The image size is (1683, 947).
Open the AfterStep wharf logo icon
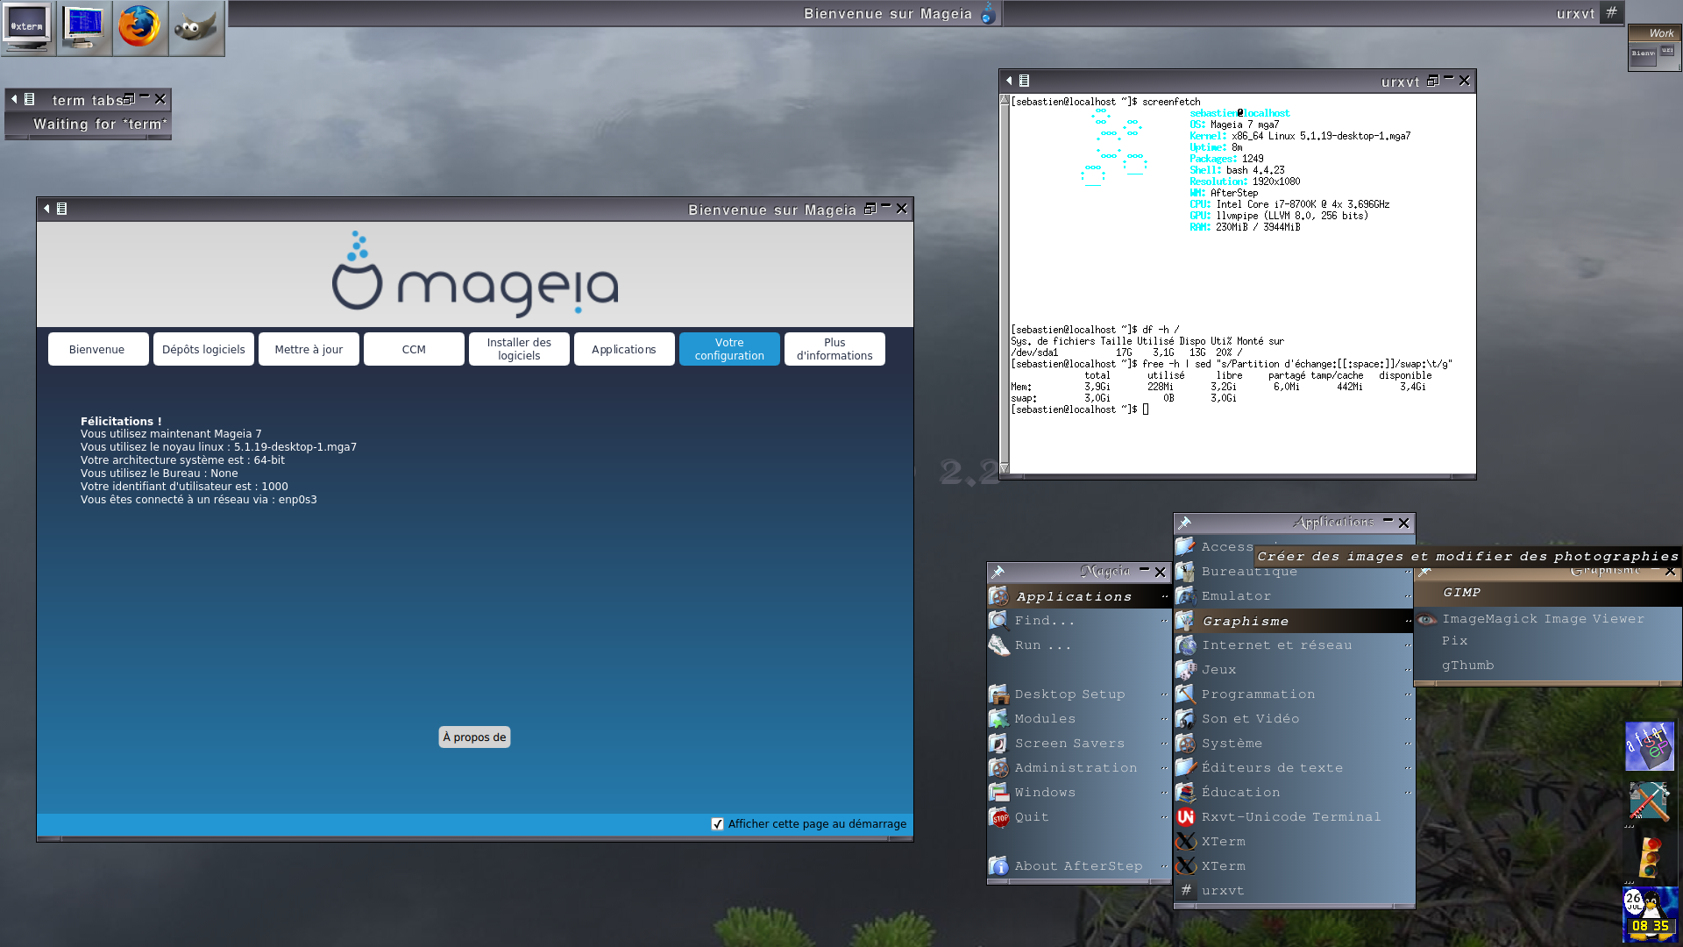click(x=1650, y=746)
